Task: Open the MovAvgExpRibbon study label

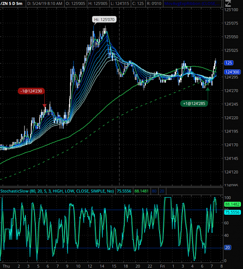Action: tap(192, 3)
